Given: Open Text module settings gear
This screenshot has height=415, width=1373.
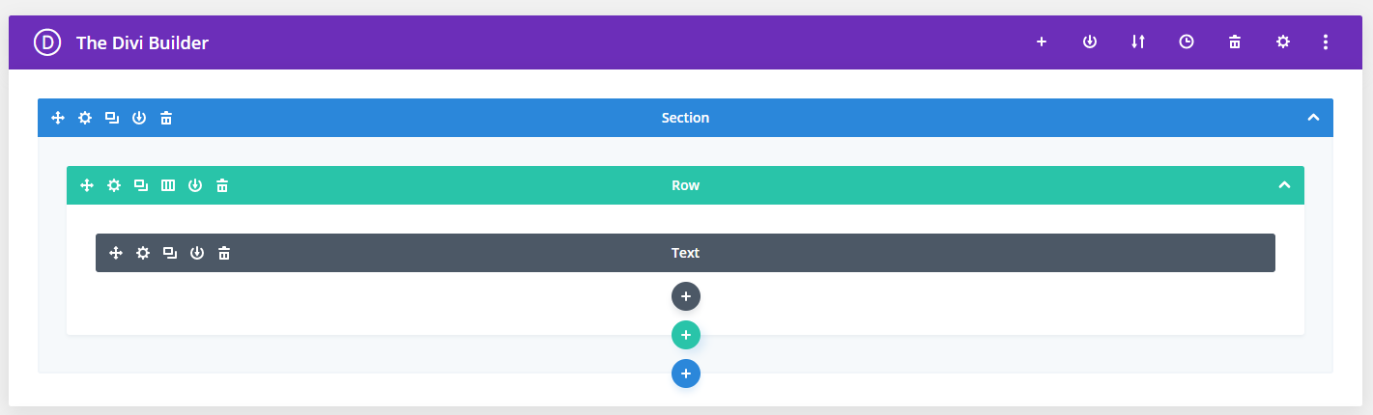Looking at the screenshot, I should point(143,253).
